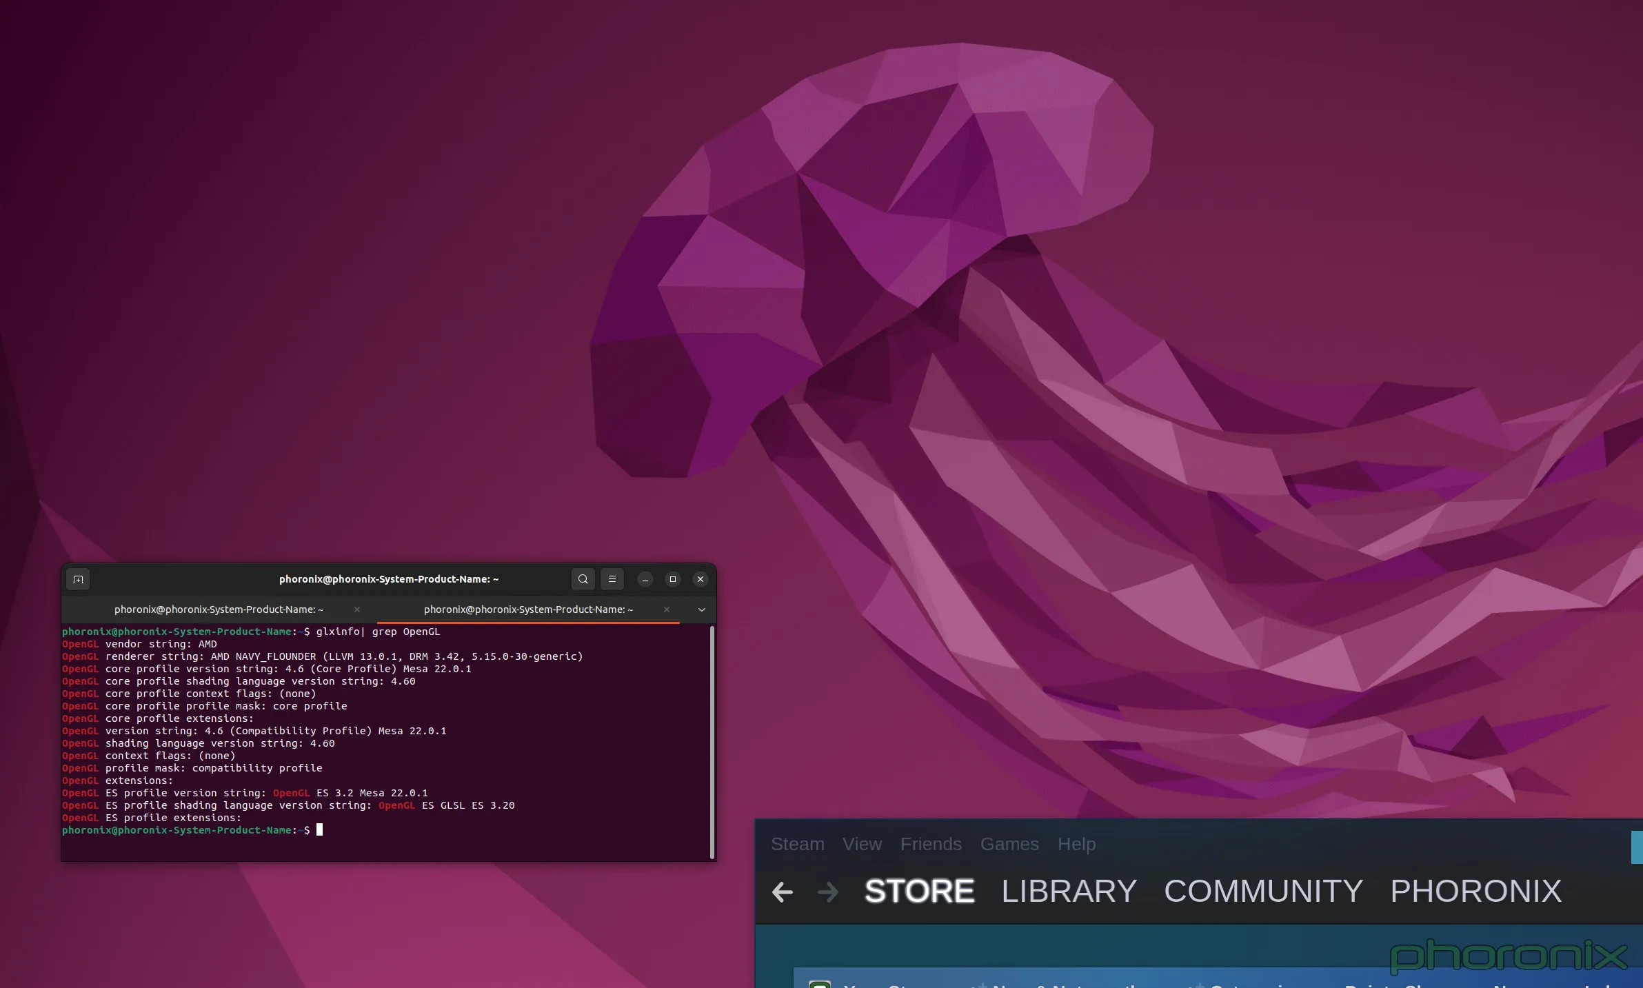The height and width of the screenshot is (988, 1643).
Task: Click the 'OpenGL ES 3.2 Mesa 22.0.1' line
Action: (245, 793)
